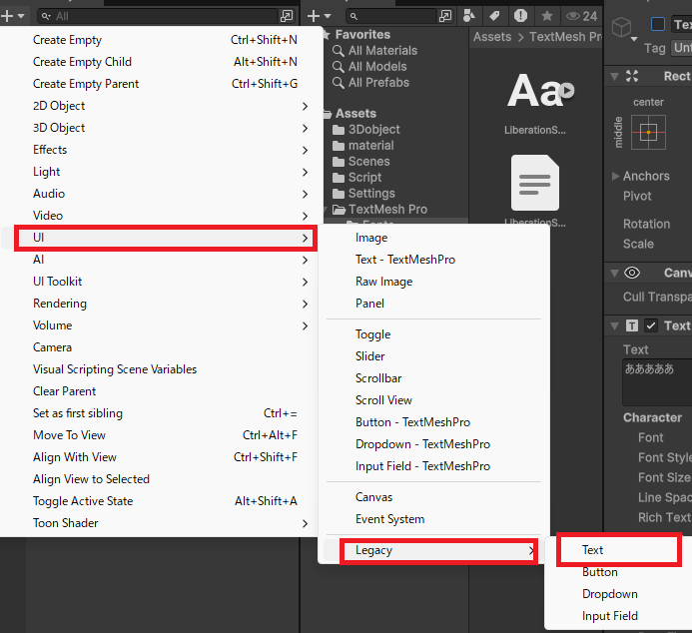Open Hierarchy search-by-type picker icon

(x=287, y=16)
